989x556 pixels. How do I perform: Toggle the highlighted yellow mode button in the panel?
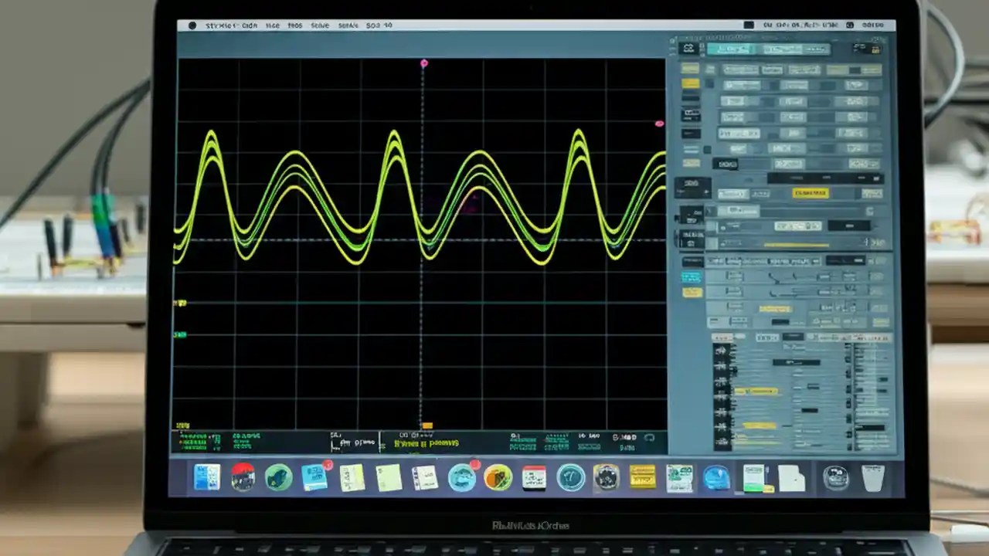pyautogui.click(x=811, y=192)
